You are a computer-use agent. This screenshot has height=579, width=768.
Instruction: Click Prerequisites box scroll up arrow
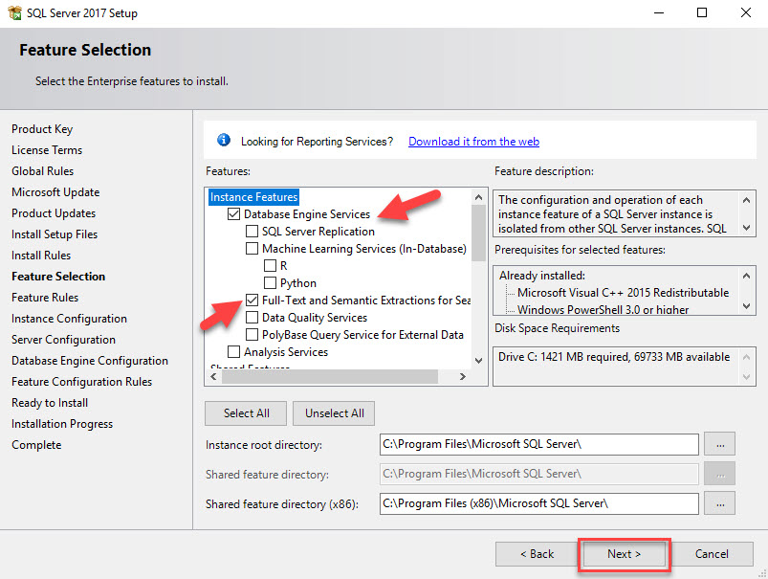(746, 276)
